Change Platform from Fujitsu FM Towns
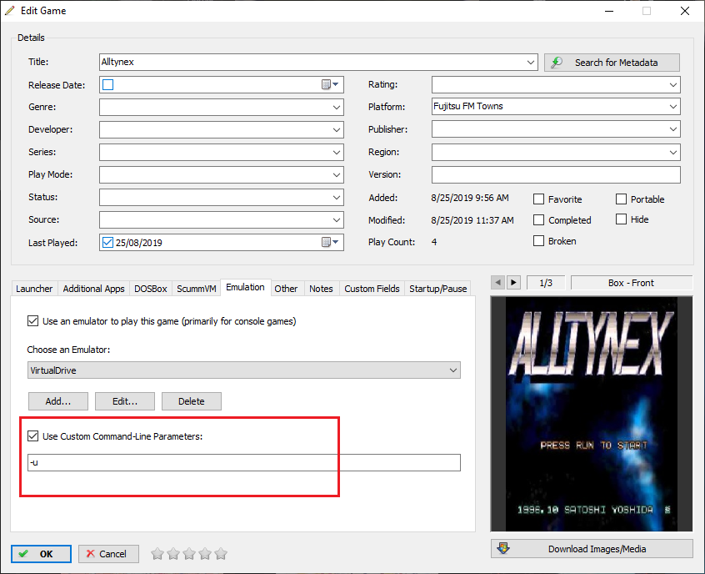The width and height of the screenshot is (705, 574). [556, 107]
